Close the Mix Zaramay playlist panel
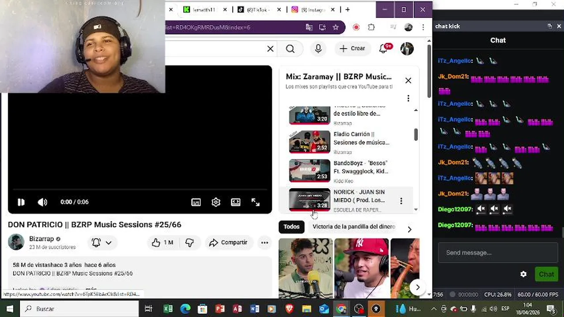The width and height of the screenshot is (564, 317). (x=408, y=81)
